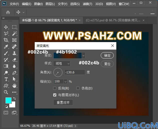Select the Hand tool
This screenshot has height=129, width=158.
(x=14, y=86)
